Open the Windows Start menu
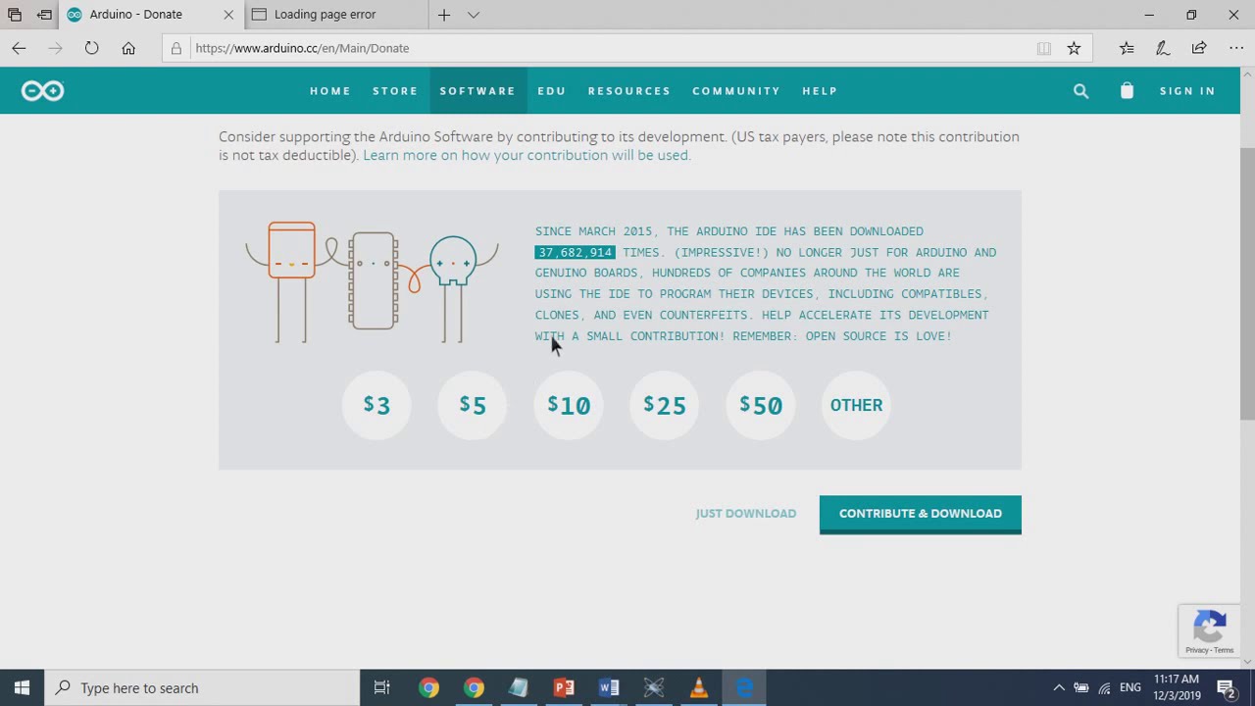The image size is (1255, 706). click(x=22, y=687)
